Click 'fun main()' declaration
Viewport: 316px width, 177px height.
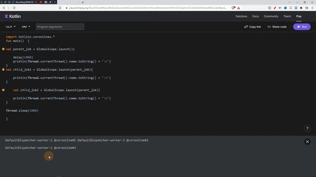(x=15, y=41)
